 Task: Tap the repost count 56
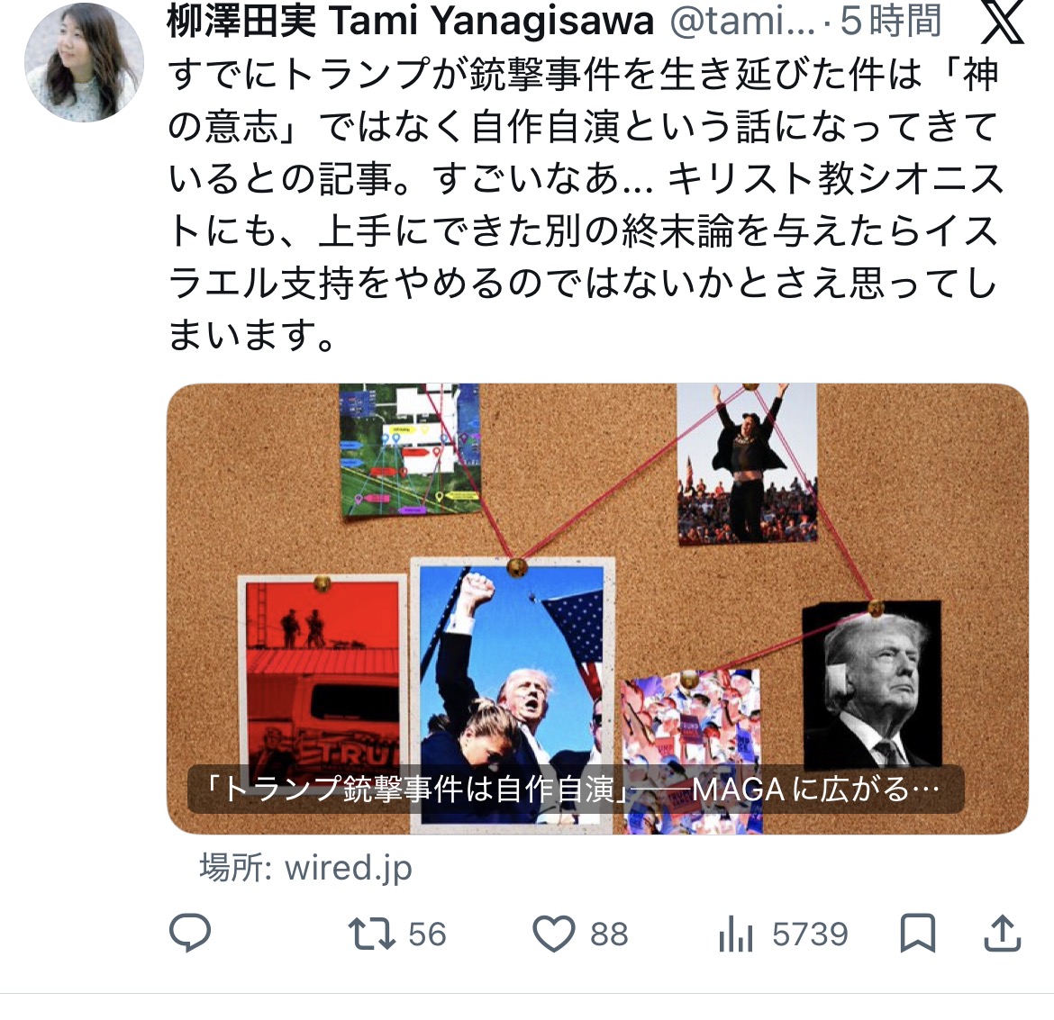click(x=428, y=934)
